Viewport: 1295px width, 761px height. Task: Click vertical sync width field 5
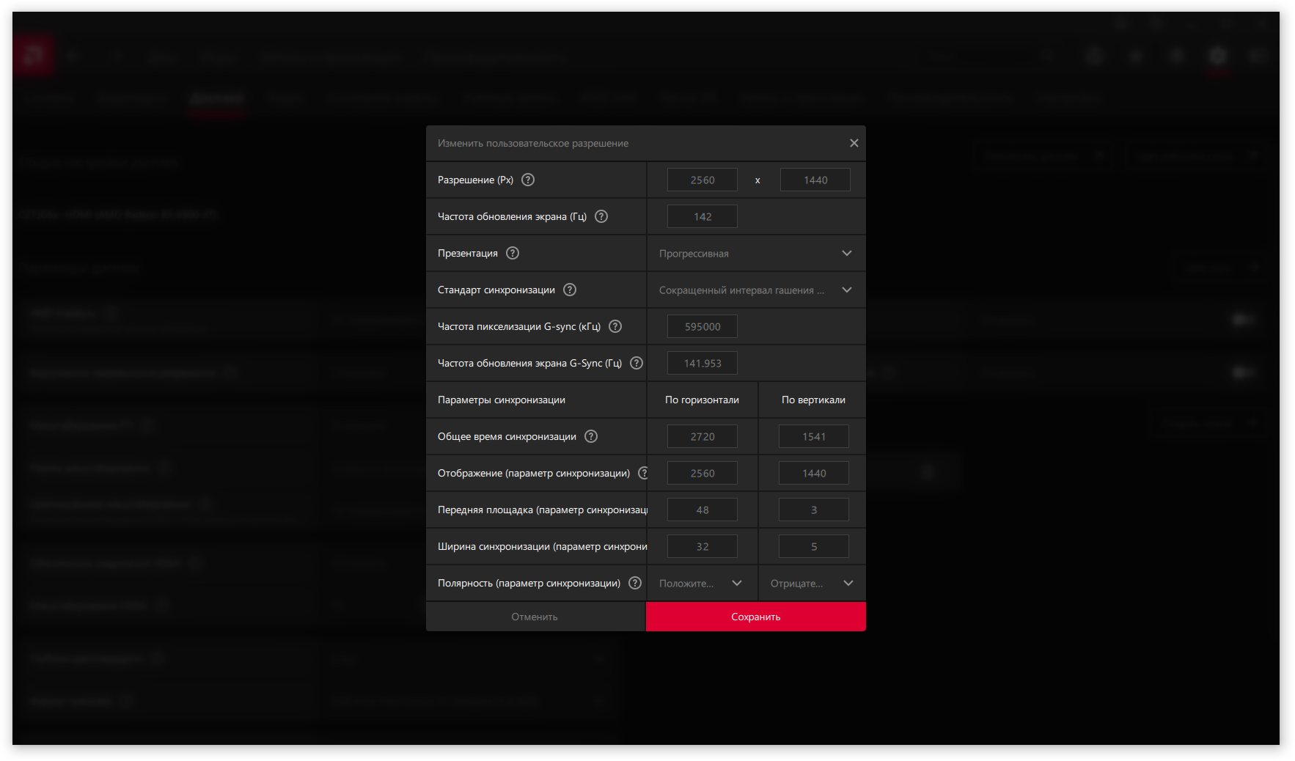[814, 546]
